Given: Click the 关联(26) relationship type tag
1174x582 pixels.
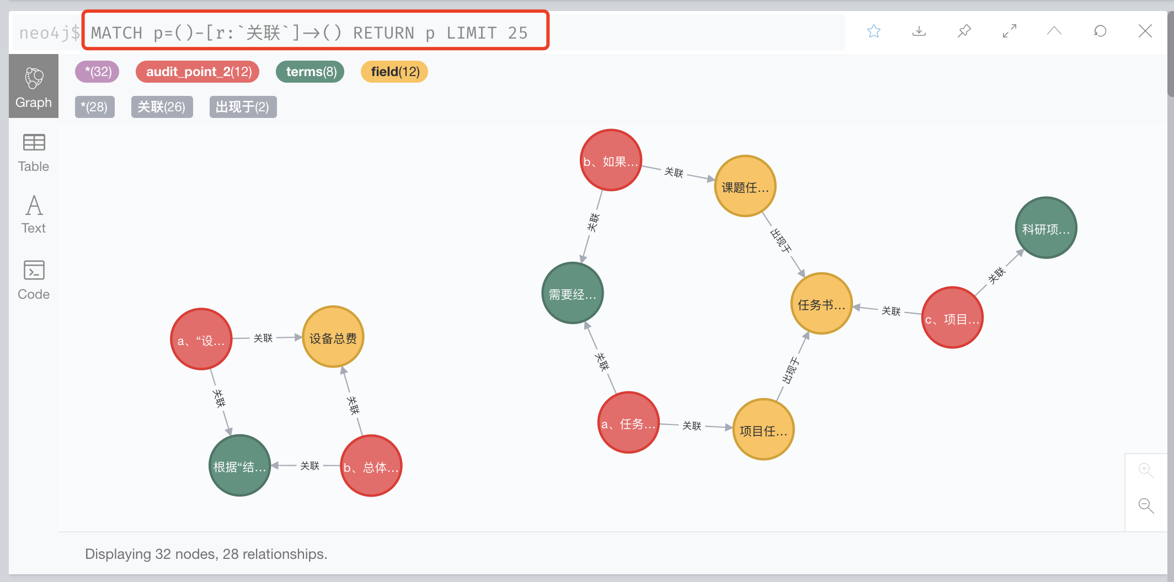Looking at the screenshot, I should click(x=162, y=107).
